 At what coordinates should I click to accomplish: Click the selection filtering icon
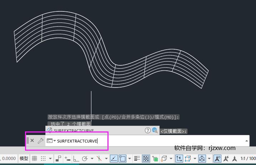point(188,158)
